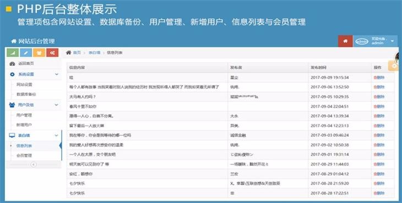The height and width of the screenshot is (203, 402).
Task: Click the dashboard icon beside 返回首页
Action: pos(12,64)
